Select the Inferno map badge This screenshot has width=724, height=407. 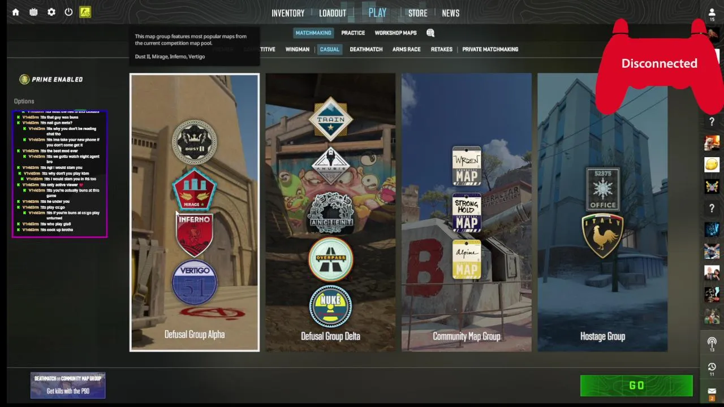click(x=194, y=235)
